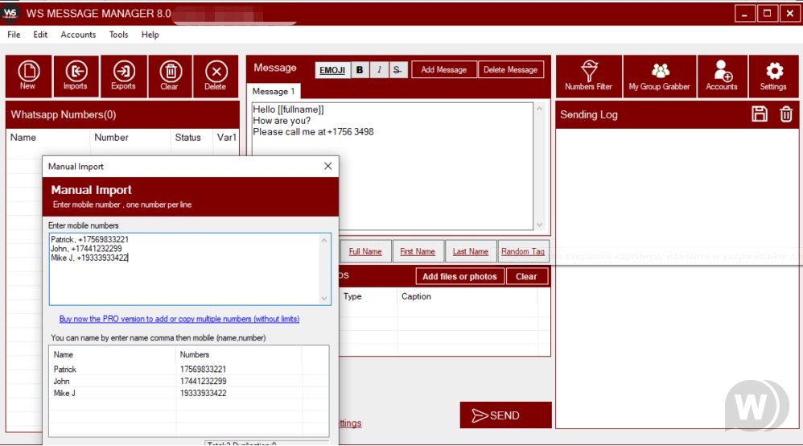Insert the Random Tag
The height and width of the screenshot is (446, 803).
point(523,251)
